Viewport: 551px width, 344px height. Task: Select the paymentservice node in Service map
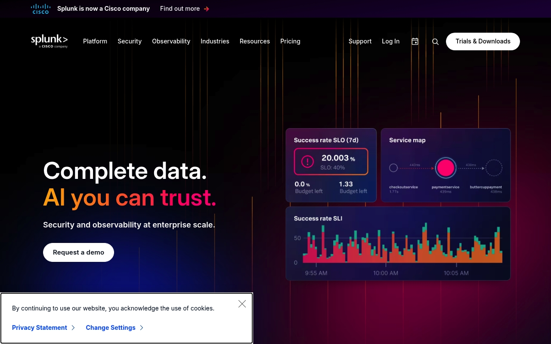(446, 168)
